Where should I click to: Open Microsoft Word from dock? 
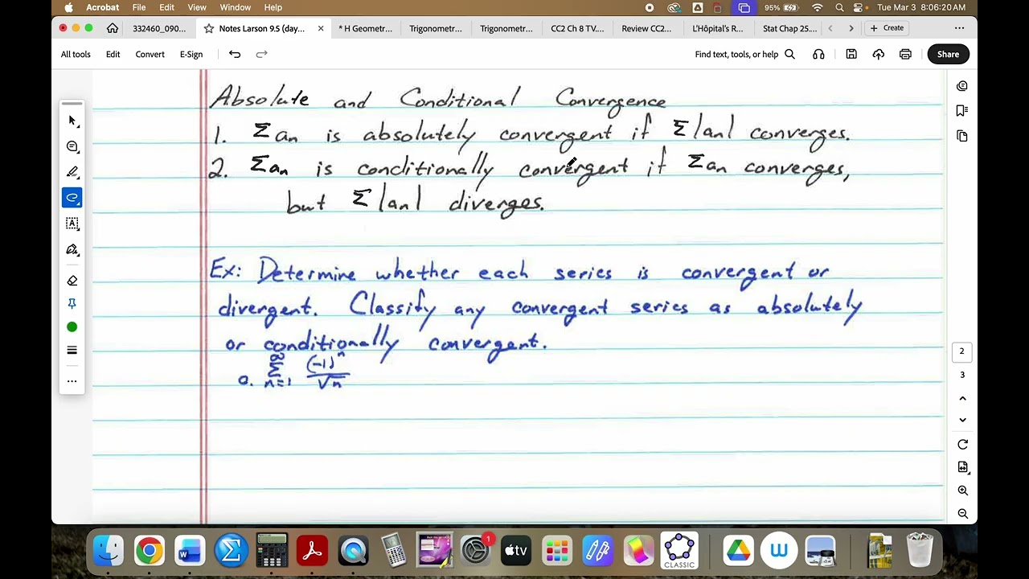(x=190, y=551)
